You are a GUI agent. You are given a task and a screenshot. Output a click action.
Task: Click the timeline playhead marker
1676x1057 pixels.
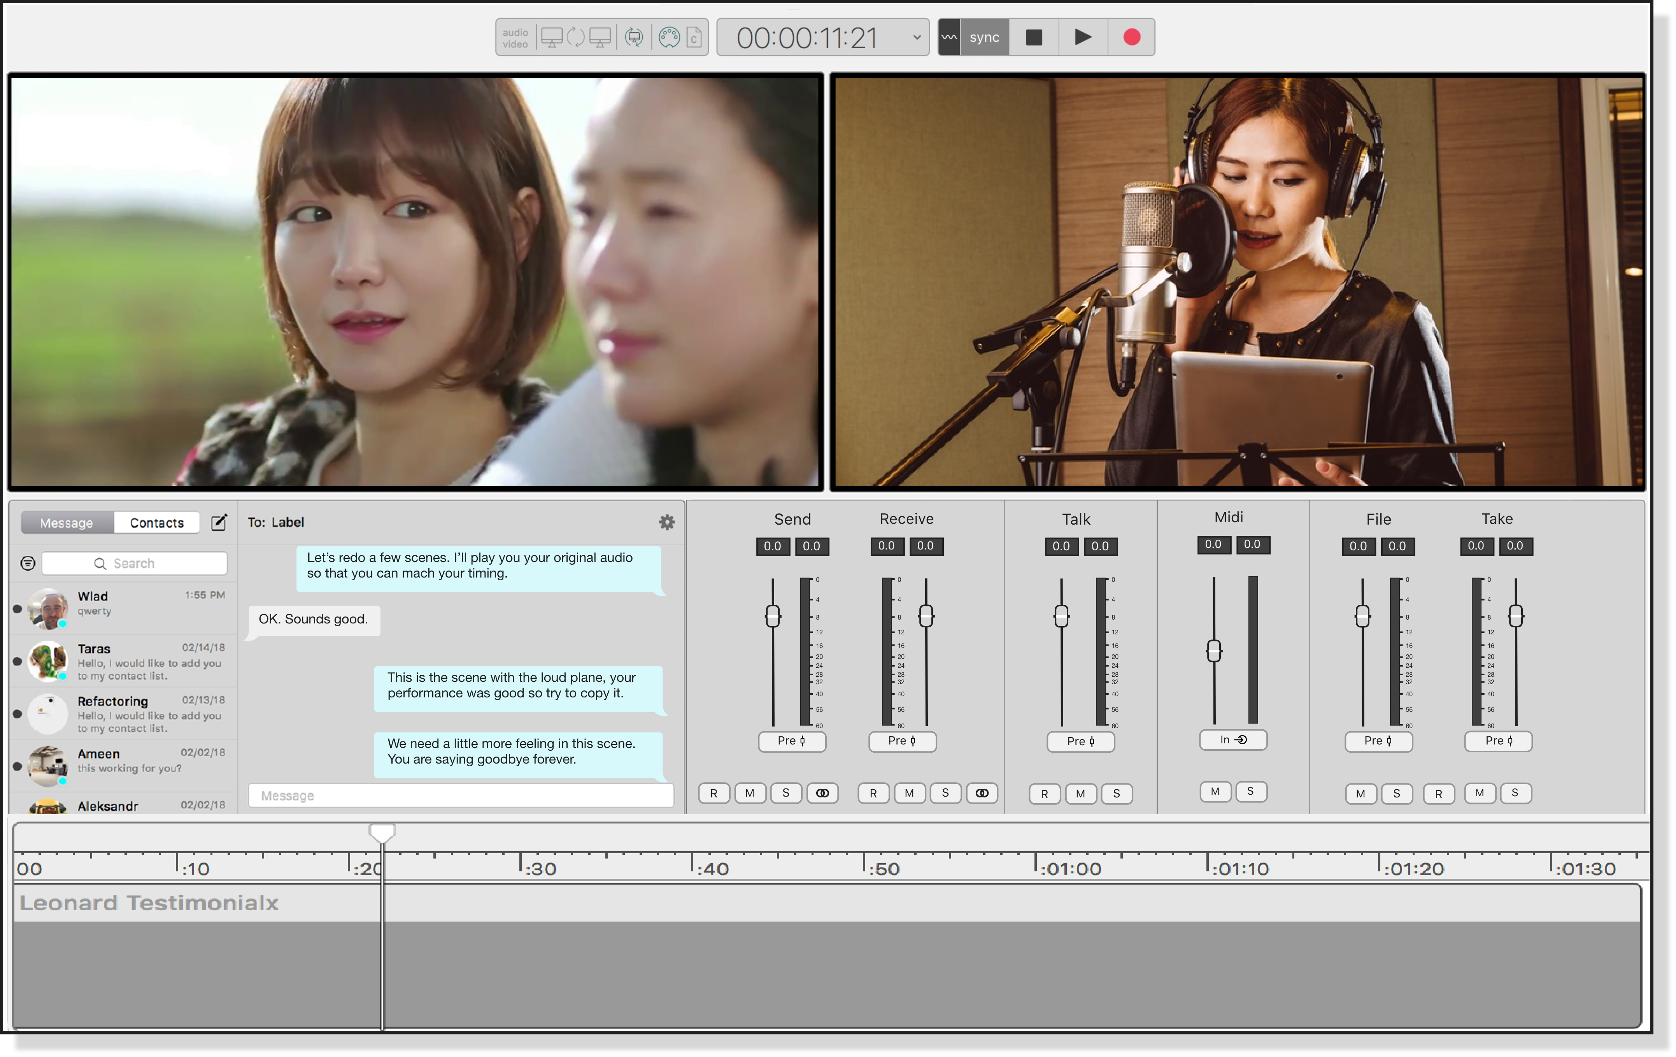(382, 833)
